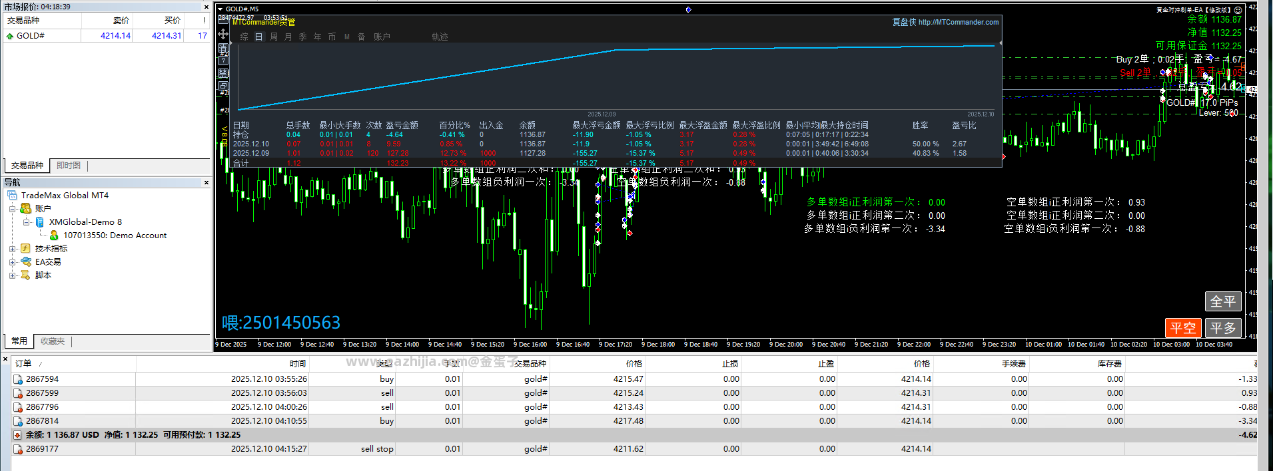The height and width of the screenshot is (471, 1273).
Task: Click the panel collapse arrow under tab row
Action: click(x=232, y=43)
